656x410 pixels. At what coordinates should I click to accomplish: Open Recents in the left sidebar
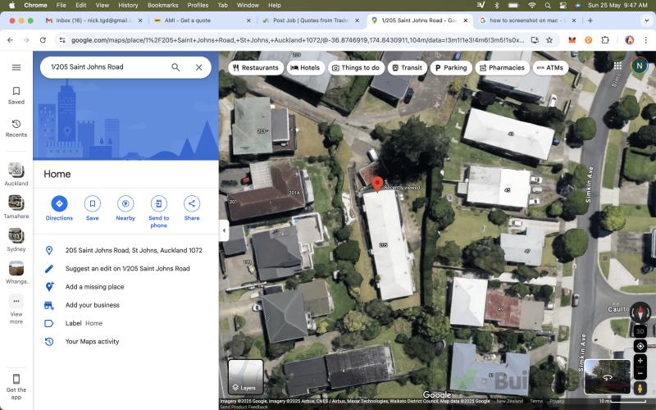16,127
